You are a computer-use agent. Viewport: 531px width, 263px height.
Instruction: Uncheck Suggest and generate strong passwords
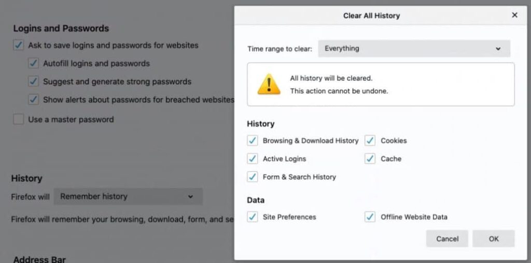point(34,82)
